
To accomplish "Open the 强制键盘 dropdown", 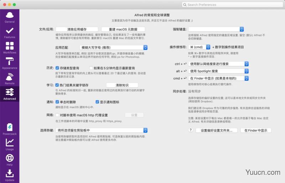I will [216, 29].
